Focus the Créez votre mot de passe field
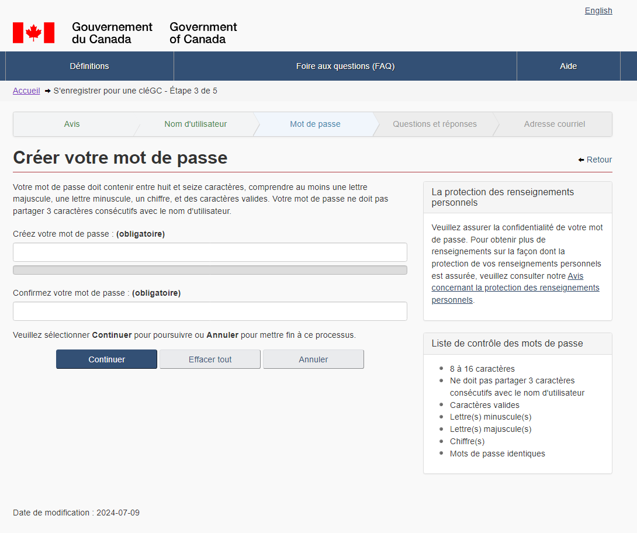This screenshot has width=637, height=533. click(210, 252)
